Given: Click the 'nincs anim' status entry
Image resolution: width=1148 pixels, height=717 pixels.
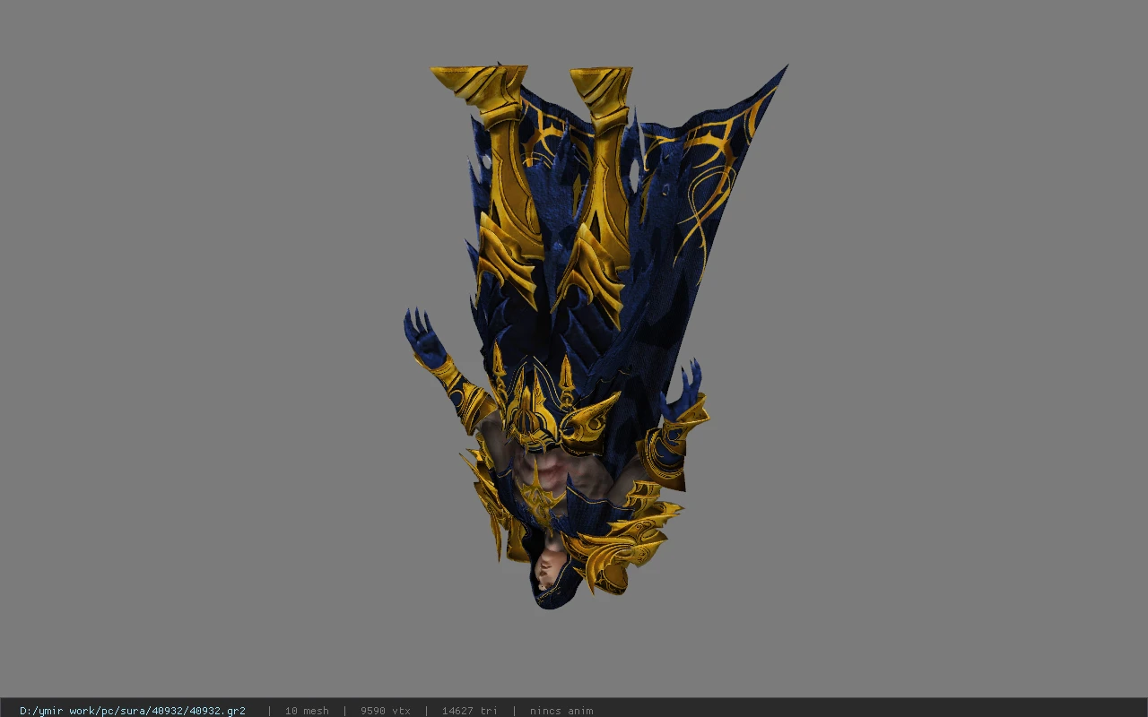Looking at the screenshot, I should tap(561, 711).
